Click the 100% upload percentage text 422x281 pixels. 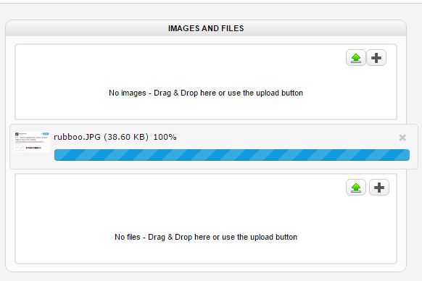165,137
